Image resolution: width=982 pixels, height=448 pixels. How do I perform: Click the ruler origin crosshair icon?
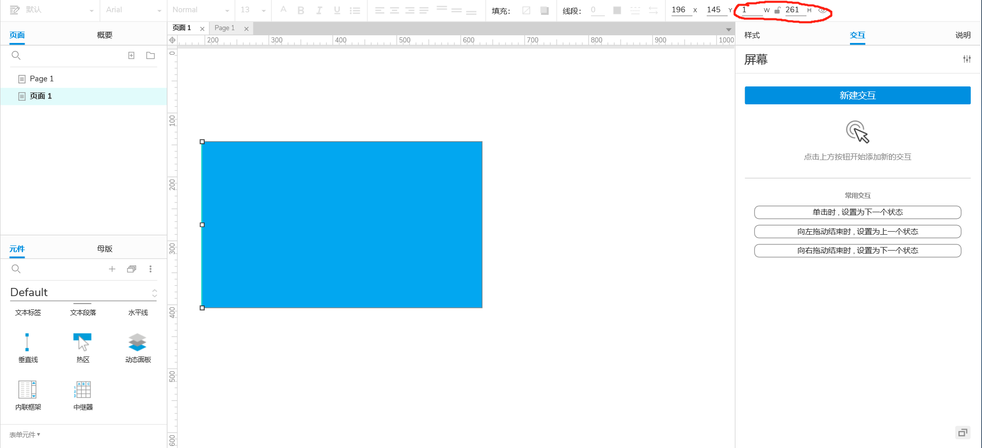coord(172,40)
